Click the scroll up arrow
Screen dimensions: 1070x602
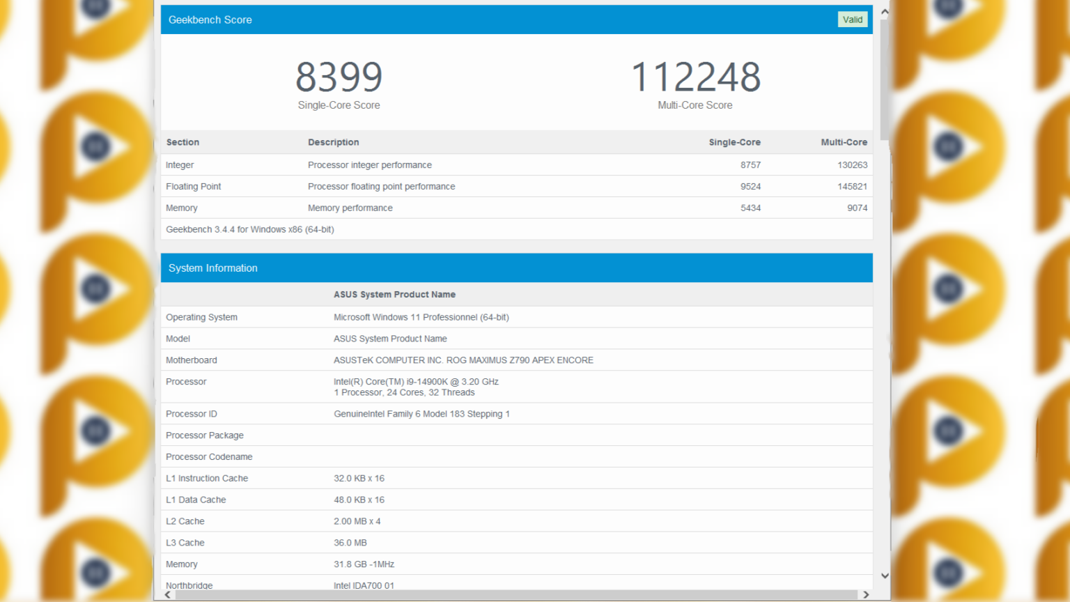click(x=884, y=10)
